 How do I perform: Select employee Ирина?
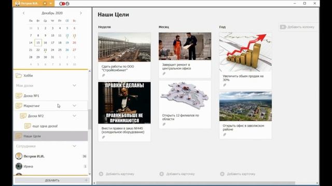pos(51,166)
